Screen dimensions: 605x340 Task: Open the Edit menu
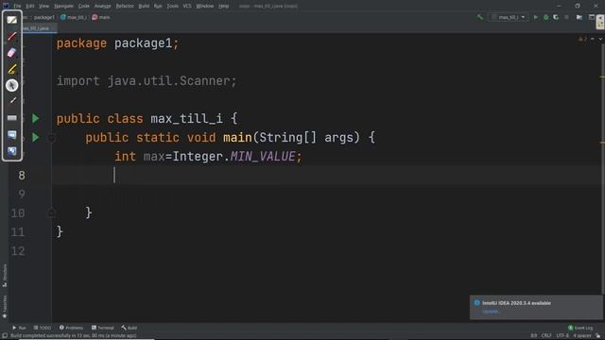(29, 6)
